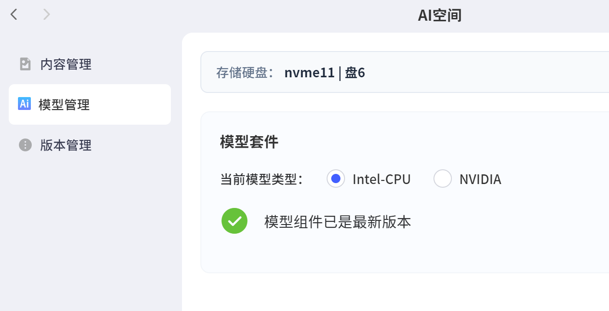Click the nvme11 | 盘6 disk value

click(x=325, y=73)
